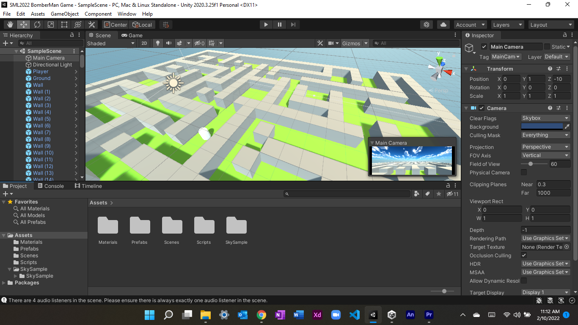Screen dimensions: 578x325
Task: Enable Physical Camera checkbox
Action: (x=524, y=172)
